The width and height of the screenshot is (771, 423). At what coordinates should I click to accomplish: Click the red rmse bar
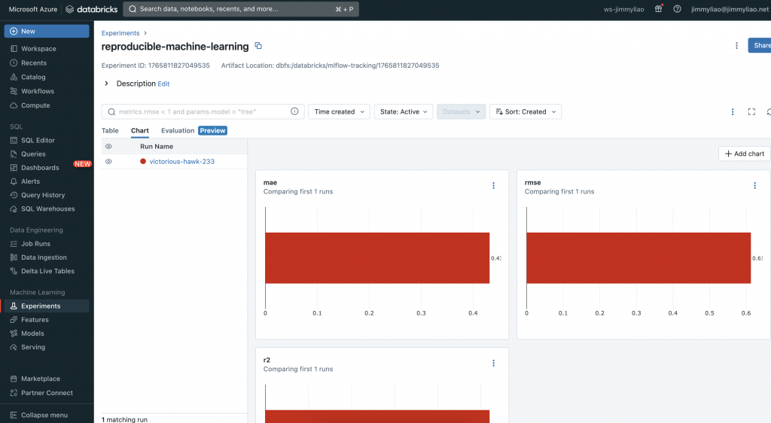point(638,258)
